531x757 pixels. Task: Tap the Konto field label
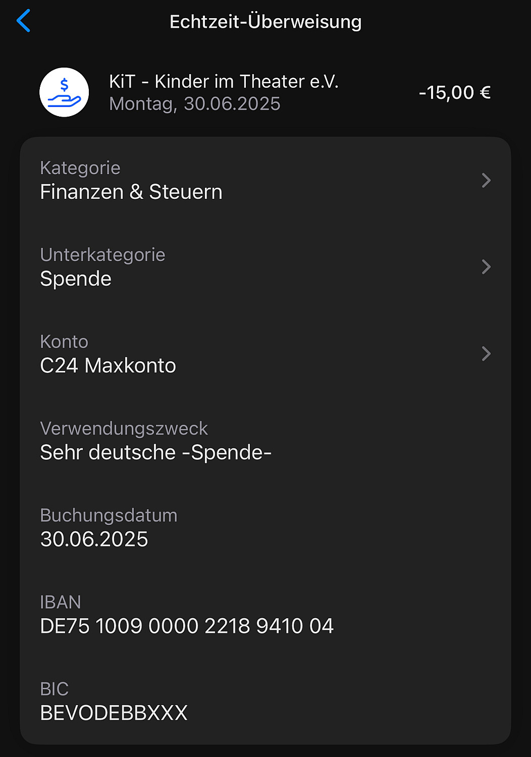pyautogui.click(x=64, y=342)
